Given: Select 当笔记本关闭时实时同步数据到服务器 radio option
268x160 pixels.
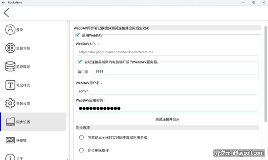Looking at the screenshot, I should [x=82, y=138].
